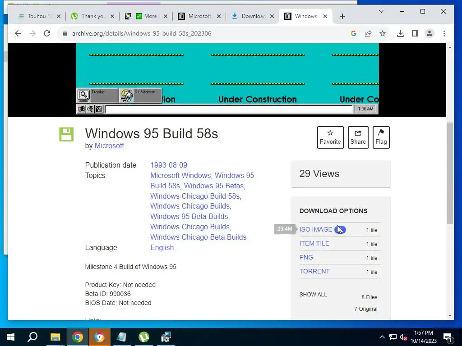The width and height of the screenshot is (462, 346).
Task: Click SHOW ALL download files
Action: coord(313,295)
